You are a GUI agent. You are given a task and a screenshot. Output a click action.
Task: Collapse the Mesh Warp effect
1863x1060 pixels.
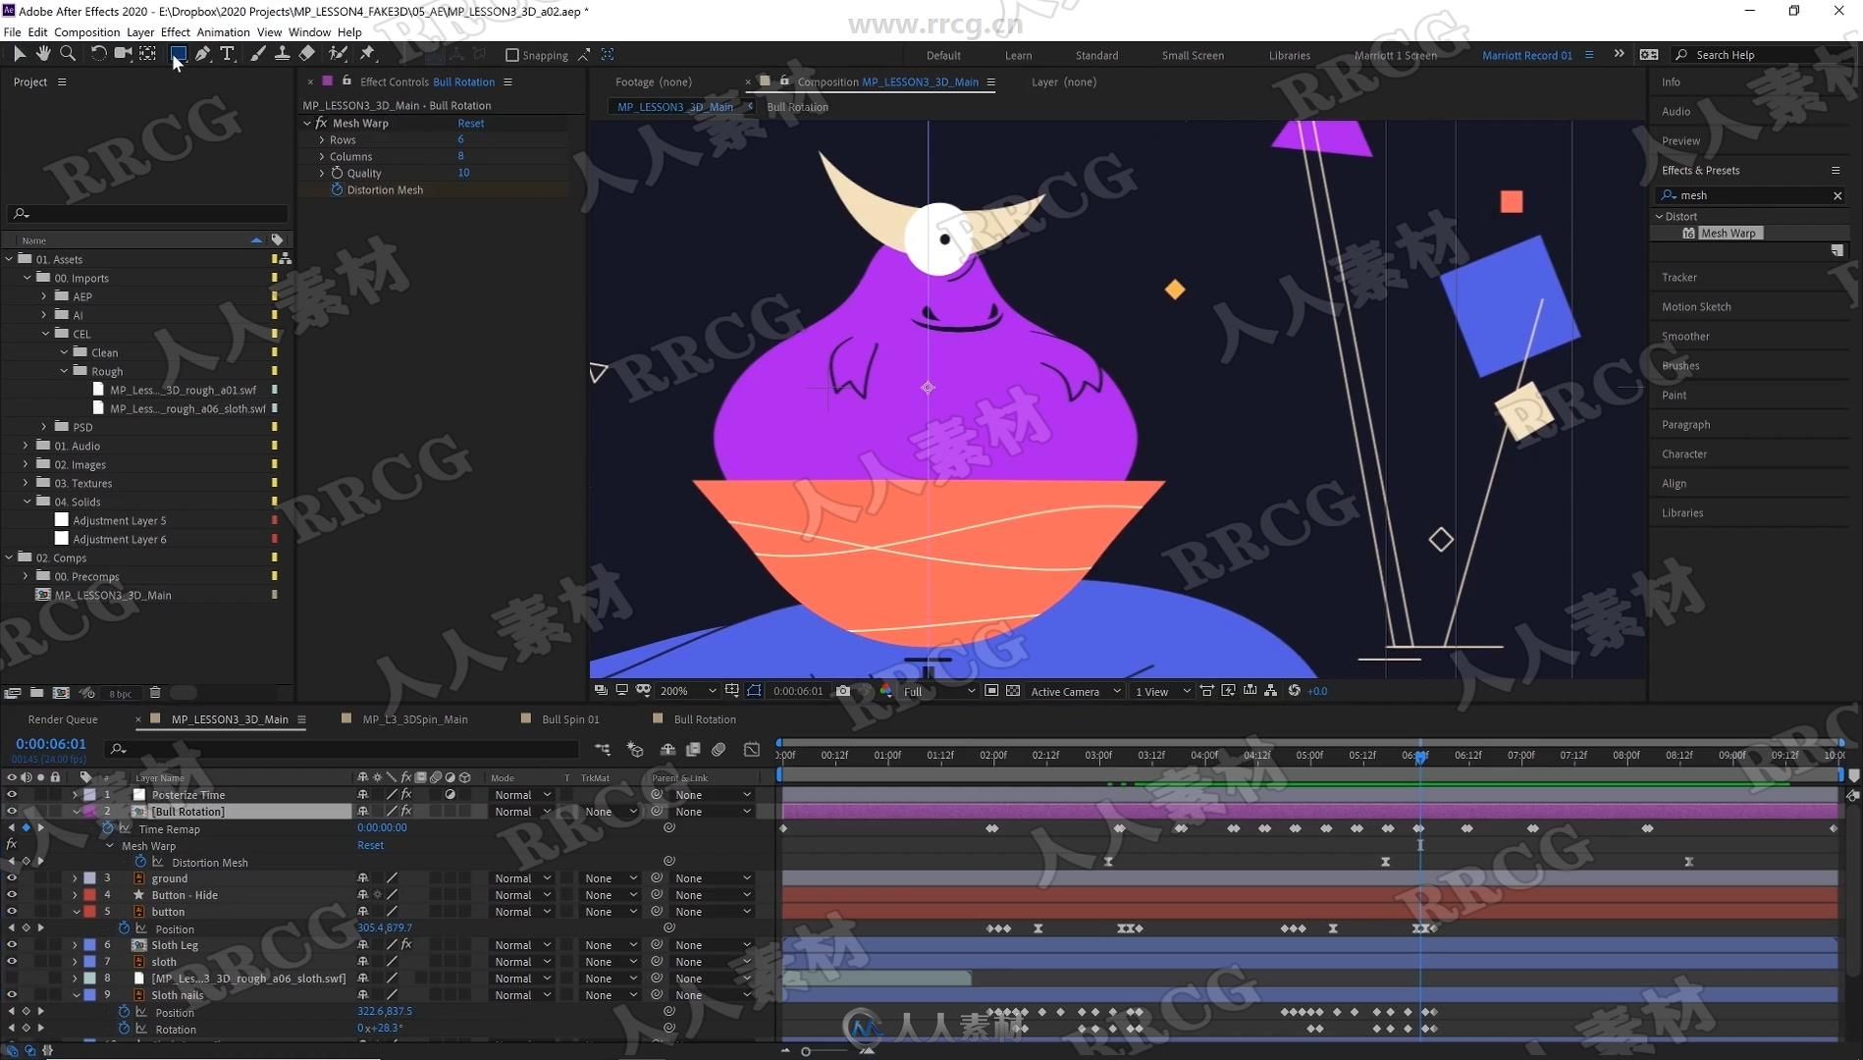[307, 124]
